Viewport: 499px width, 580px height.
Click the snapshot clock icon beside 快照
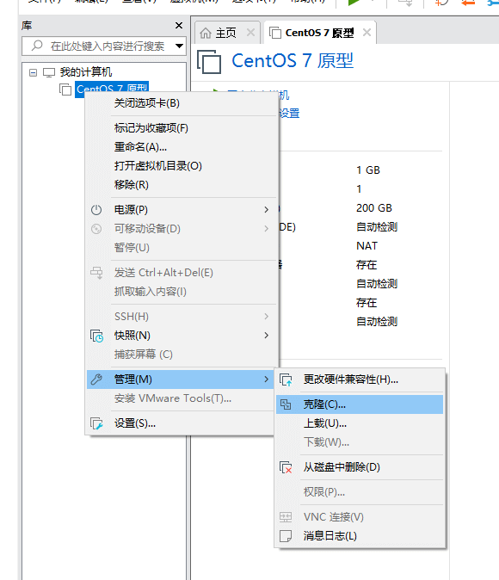click(x=96, y=336)
